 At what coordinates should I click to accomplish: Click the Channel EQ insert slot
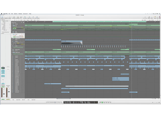3,70
